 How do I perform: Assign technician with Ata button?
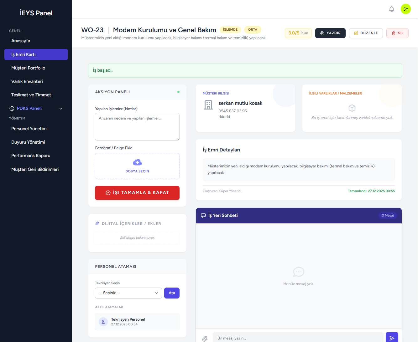pyautogui.click(x=172, y=293)
